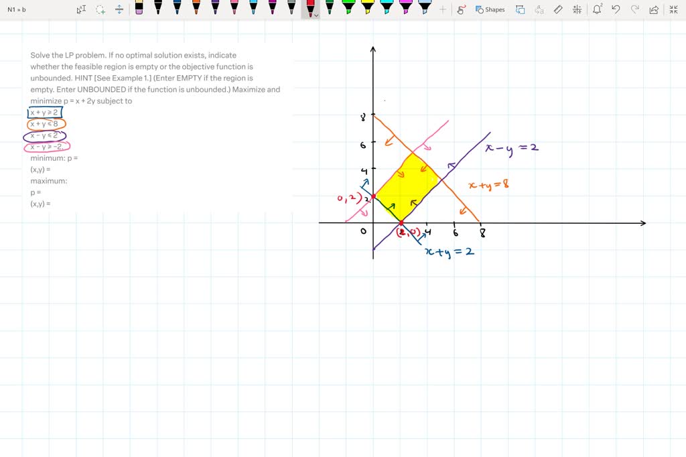The image size is (686, 457).
Task: Choose the light blue pen
Action: [x=253, y=7]
